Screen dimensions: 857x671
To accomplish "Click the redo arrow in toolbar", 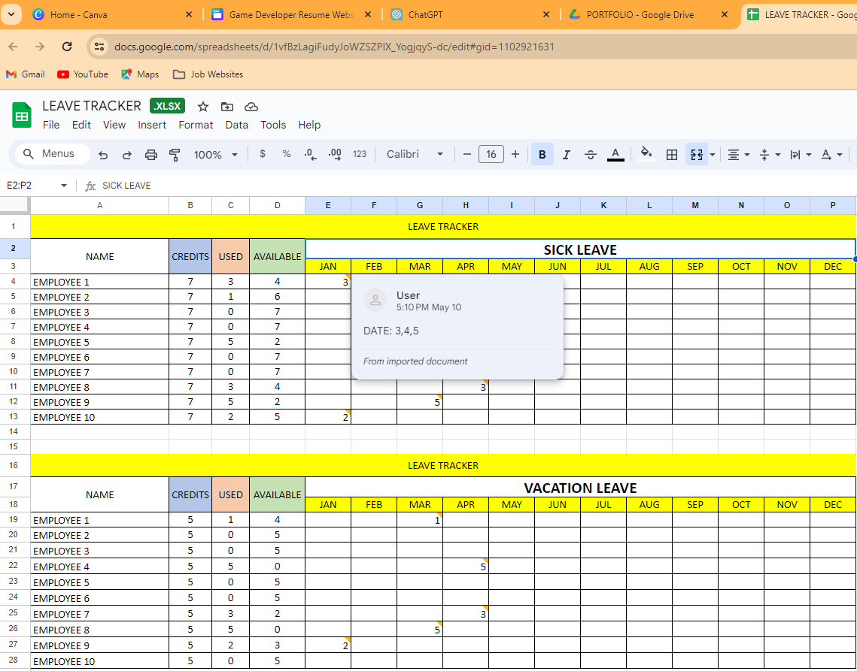I will point(127,155).
